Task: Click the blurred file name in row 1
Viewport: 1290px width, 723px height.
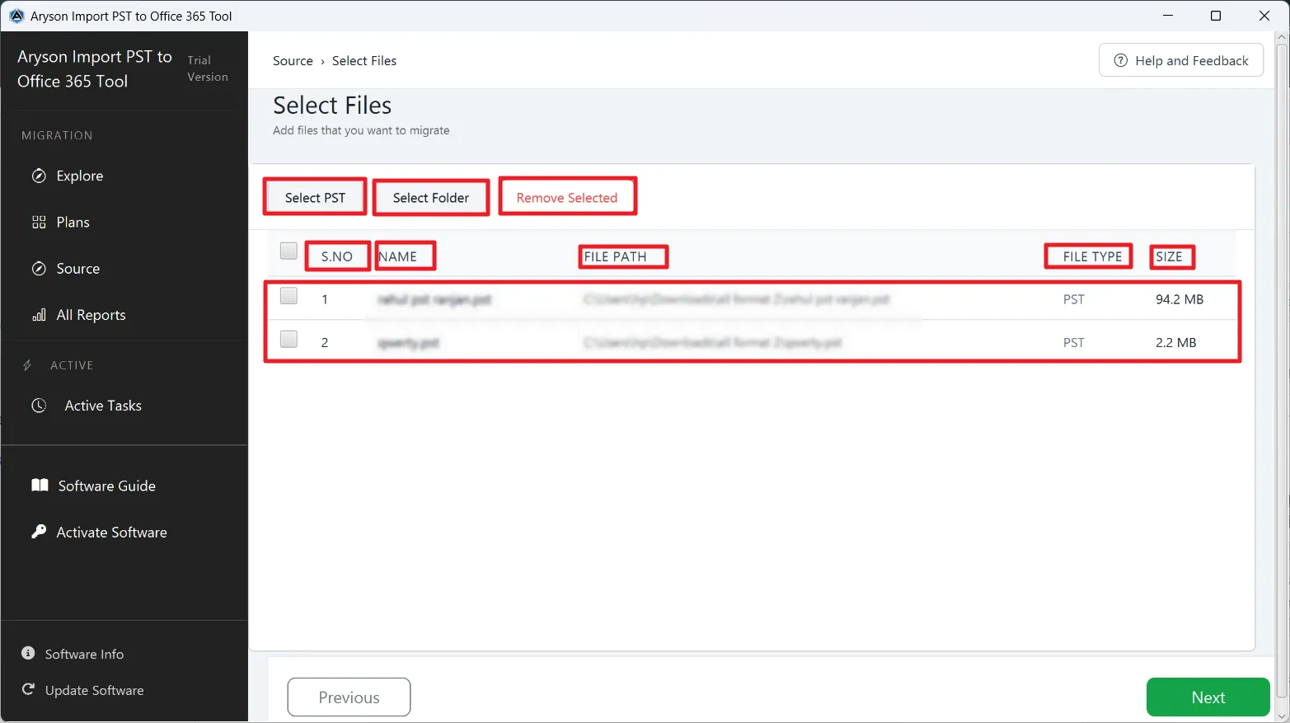Action: pyautogui.click(x=434, y=299)
